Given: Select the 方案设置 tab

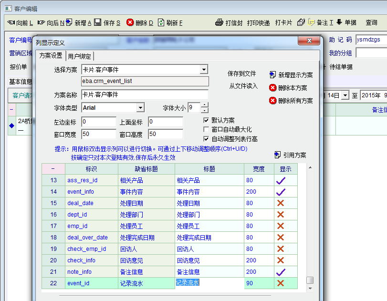Looking at the screenshot, I should coord(51,56).
